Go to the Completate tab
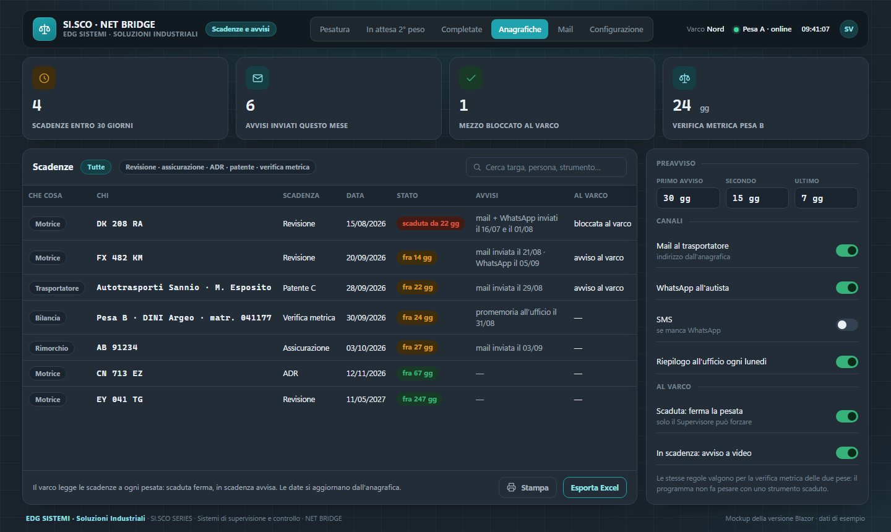The height and width of the screenshot is (532, 891). tap(462, 29)
